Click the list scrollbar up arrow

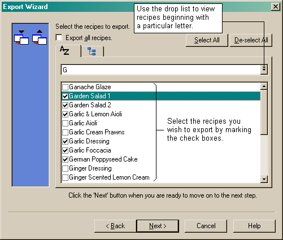coord(264,86)
